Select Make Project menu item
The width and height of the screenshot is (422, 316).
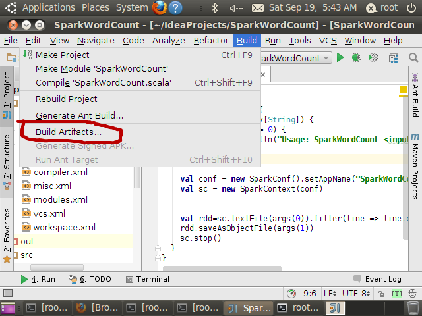coord(140,55)
